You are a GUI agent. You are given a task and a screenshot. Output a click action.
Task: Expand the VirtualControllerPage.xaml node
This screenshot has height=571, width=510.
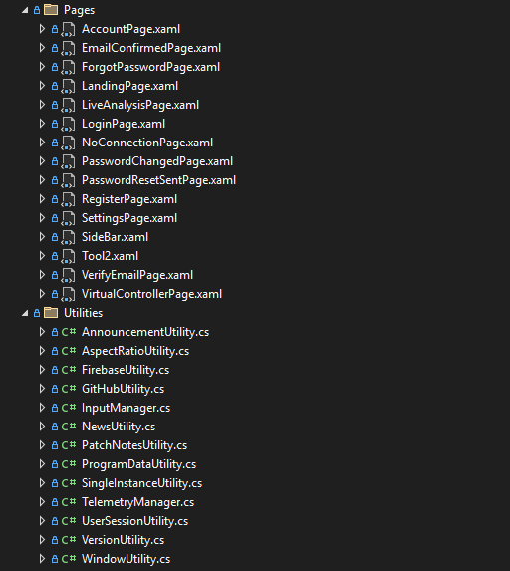click(42, 294)
